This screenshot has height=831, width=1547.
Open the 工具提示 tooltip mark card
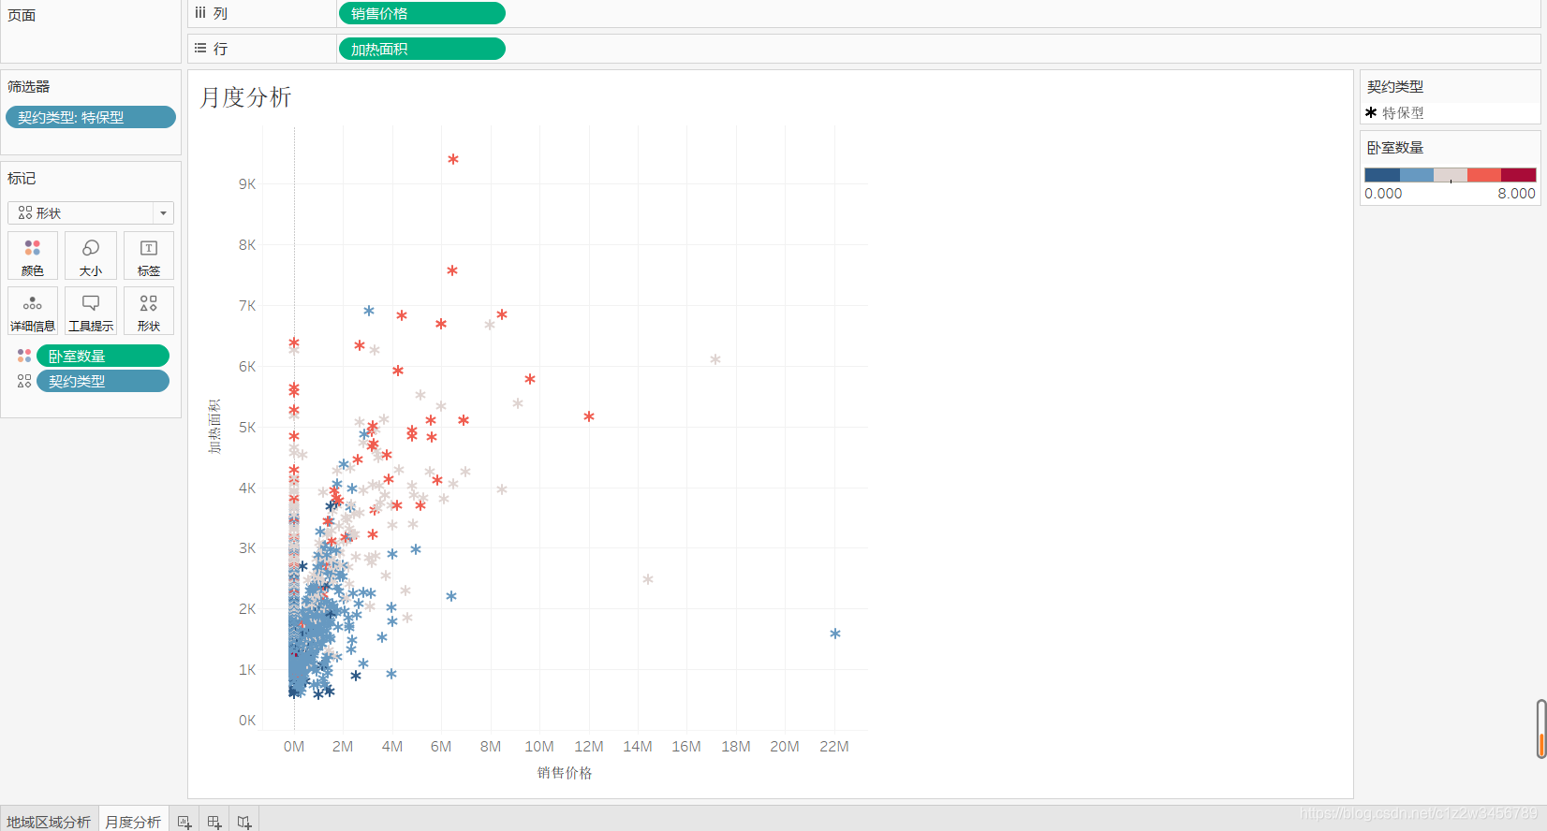tap(91, 311)
